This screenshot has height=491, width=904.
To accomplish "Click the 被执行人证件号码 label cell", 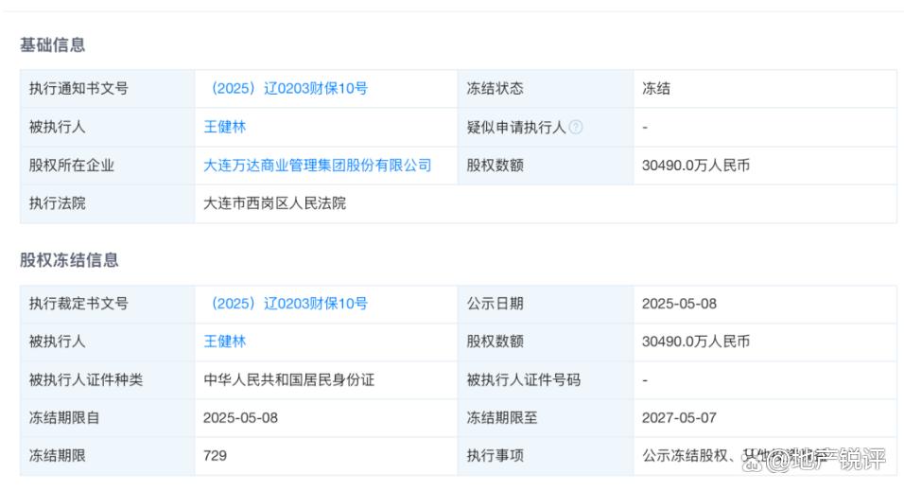I will [546, 379].
